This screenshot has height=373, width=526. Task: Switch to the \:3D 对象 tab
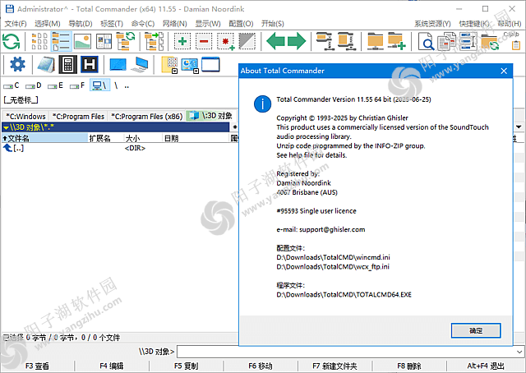[x=211, y=116]
